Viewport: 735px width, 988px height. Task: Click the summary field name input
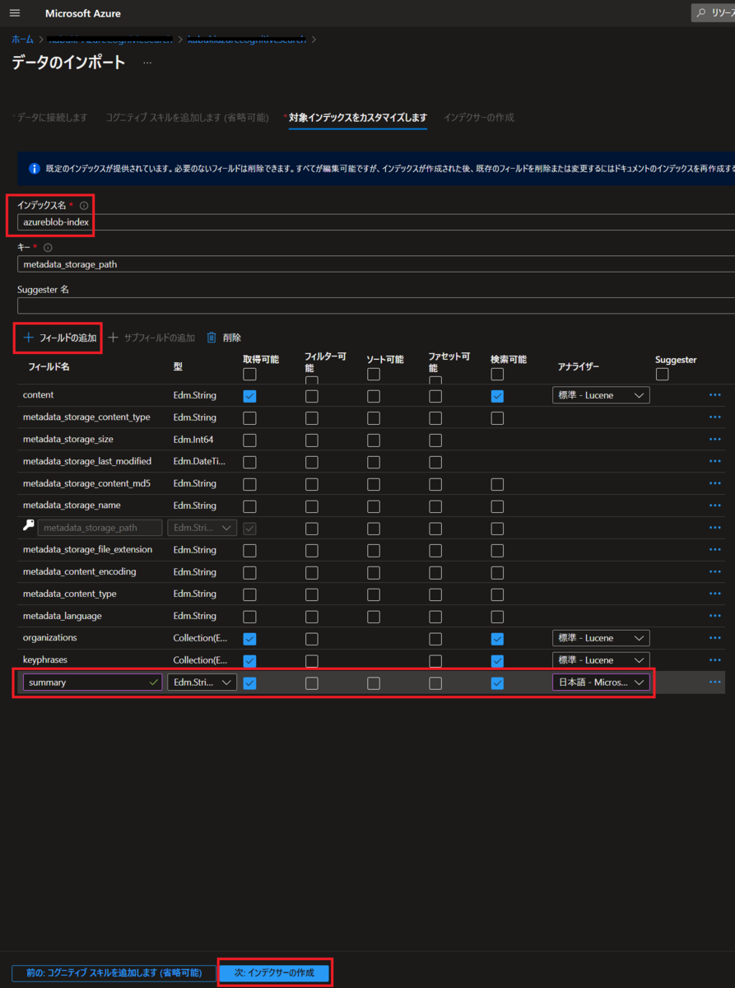tap(92, 683)
